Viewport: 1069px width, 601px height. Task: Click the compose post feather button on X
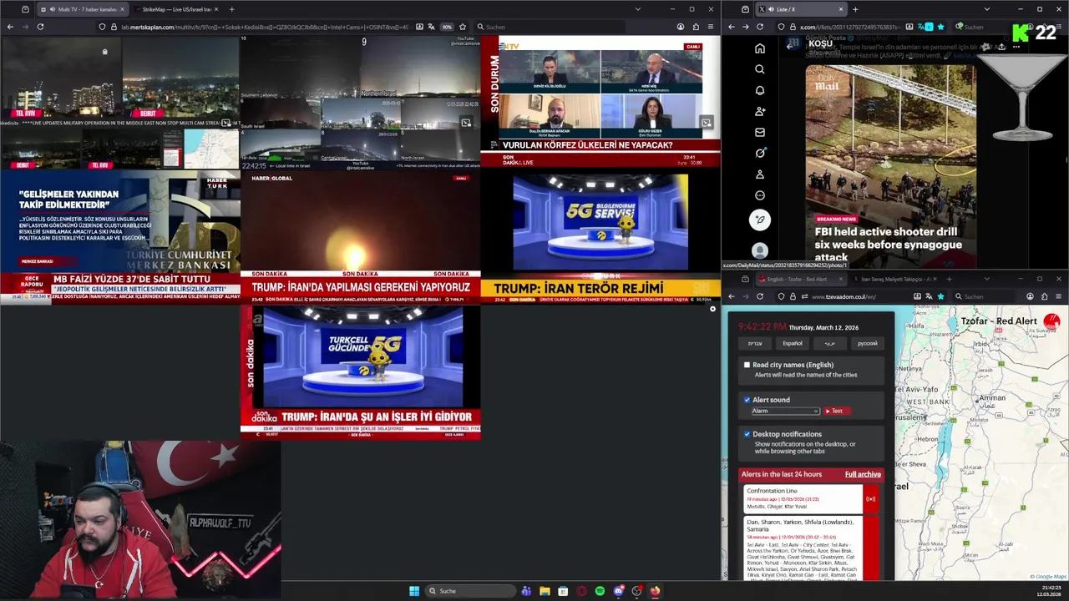pyautogui.click(x=759, y=220)
